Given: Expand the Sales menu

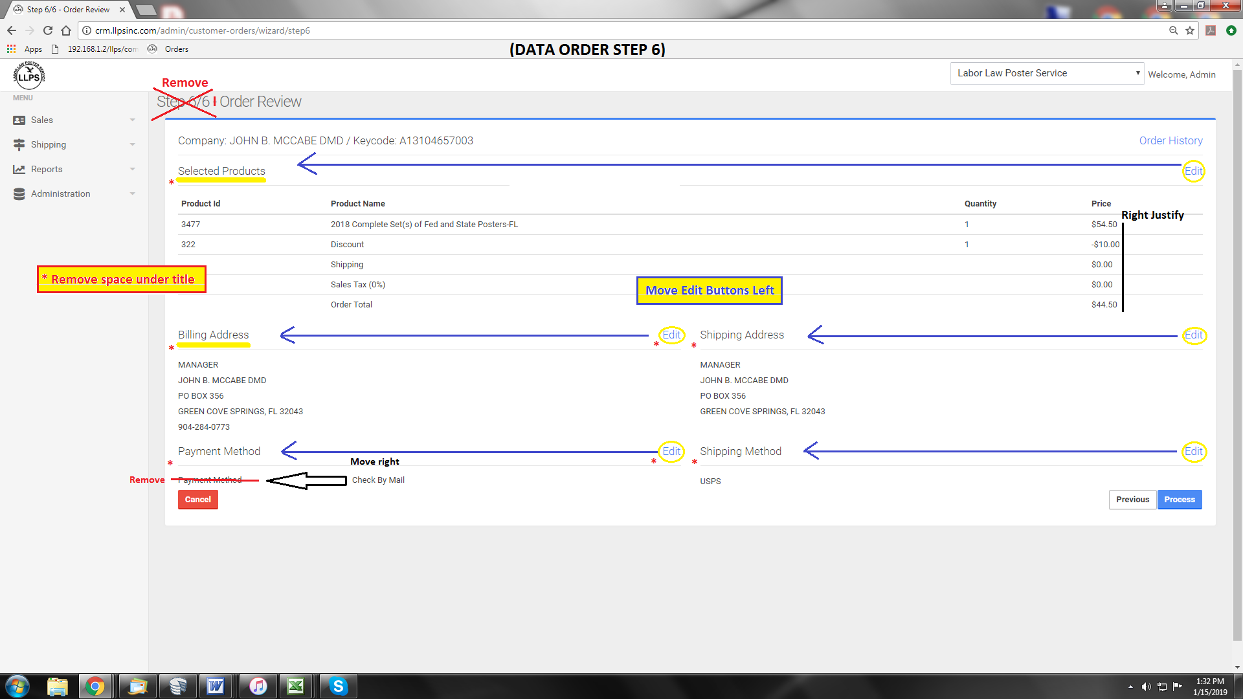Looking at the screenshot, I should point(42,120).
